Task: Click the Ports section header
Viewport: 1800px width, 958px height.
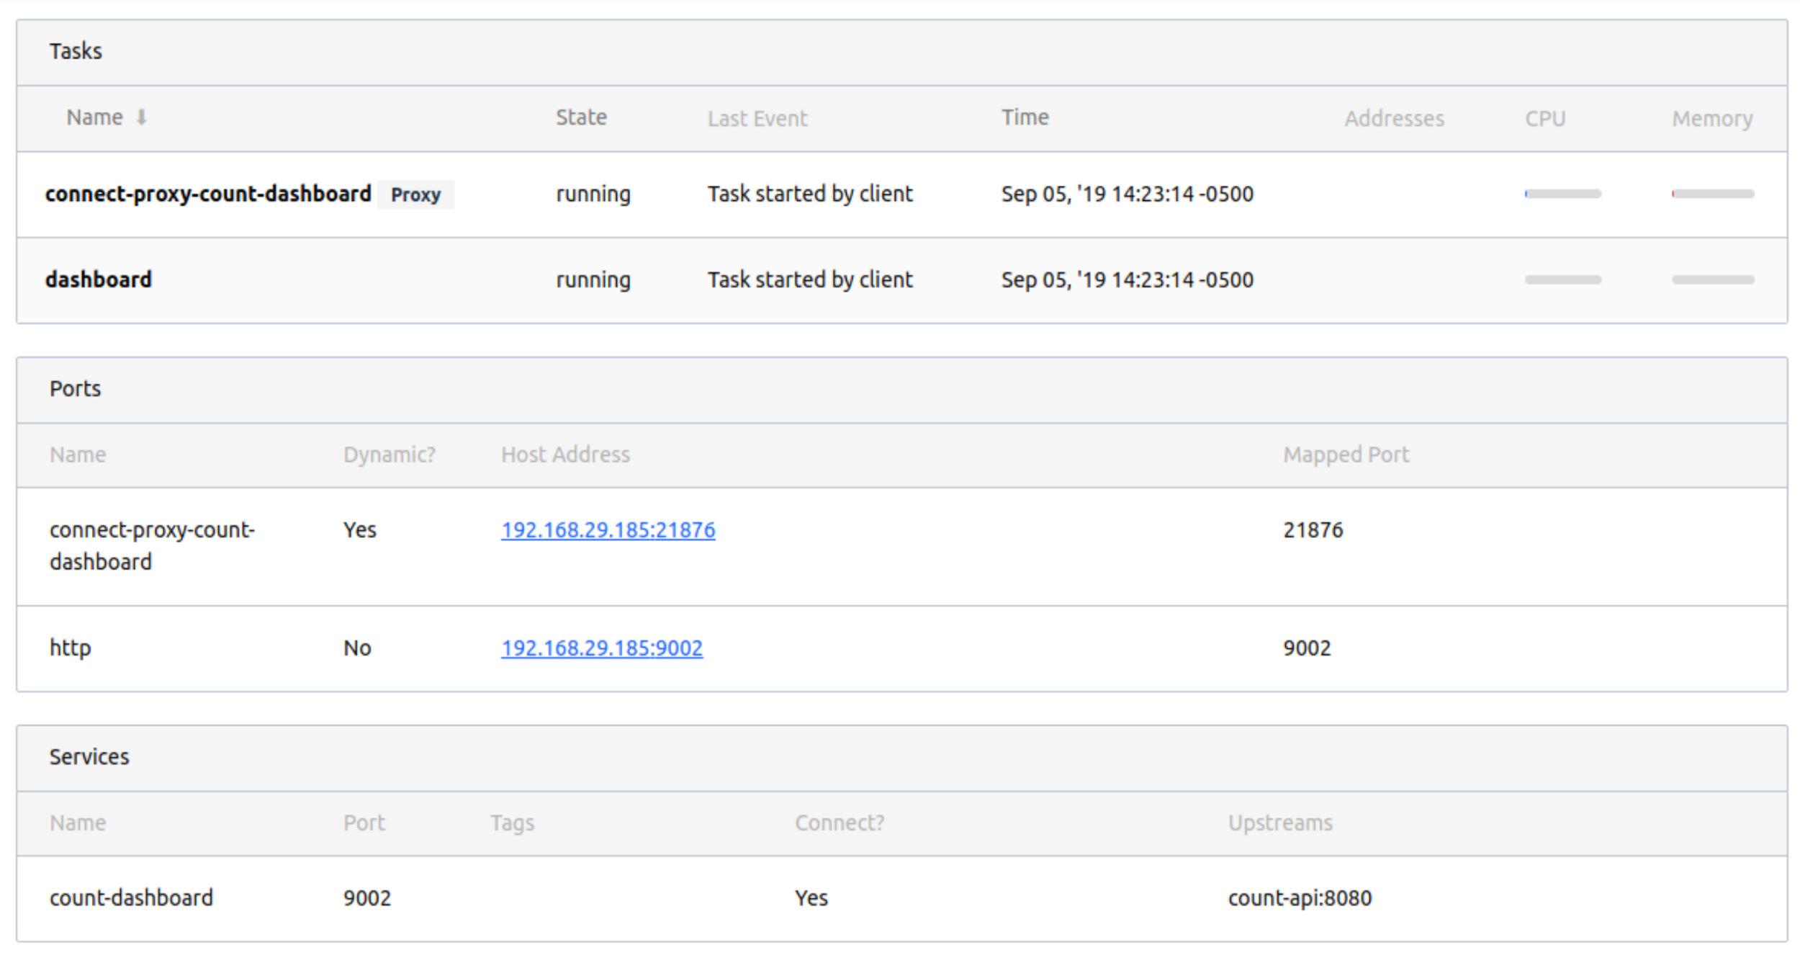Action: pos(75,389)
